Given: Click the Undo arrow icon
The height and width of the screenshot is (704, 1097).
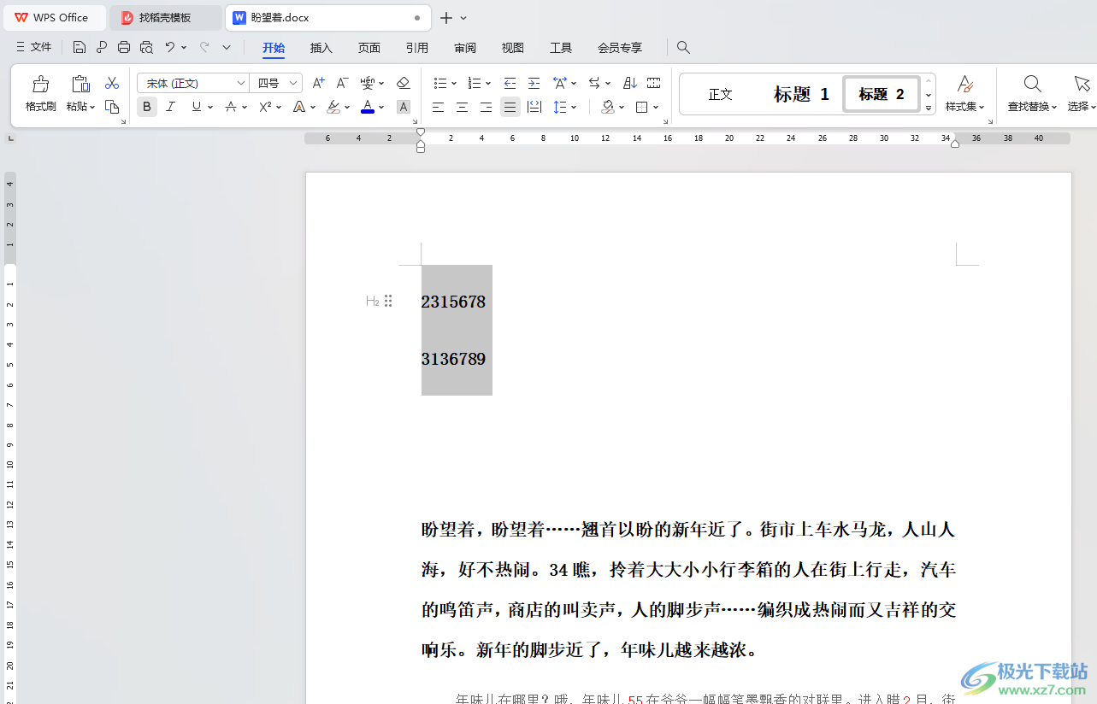Looking at the screenshot, I should pyautogui.click(x=170, y=48).
